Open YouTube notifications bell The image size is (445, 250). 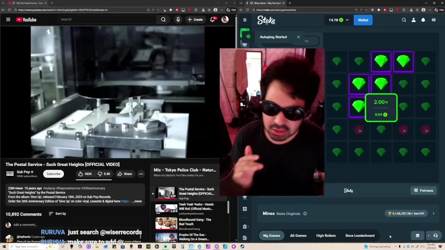(213, 19)
